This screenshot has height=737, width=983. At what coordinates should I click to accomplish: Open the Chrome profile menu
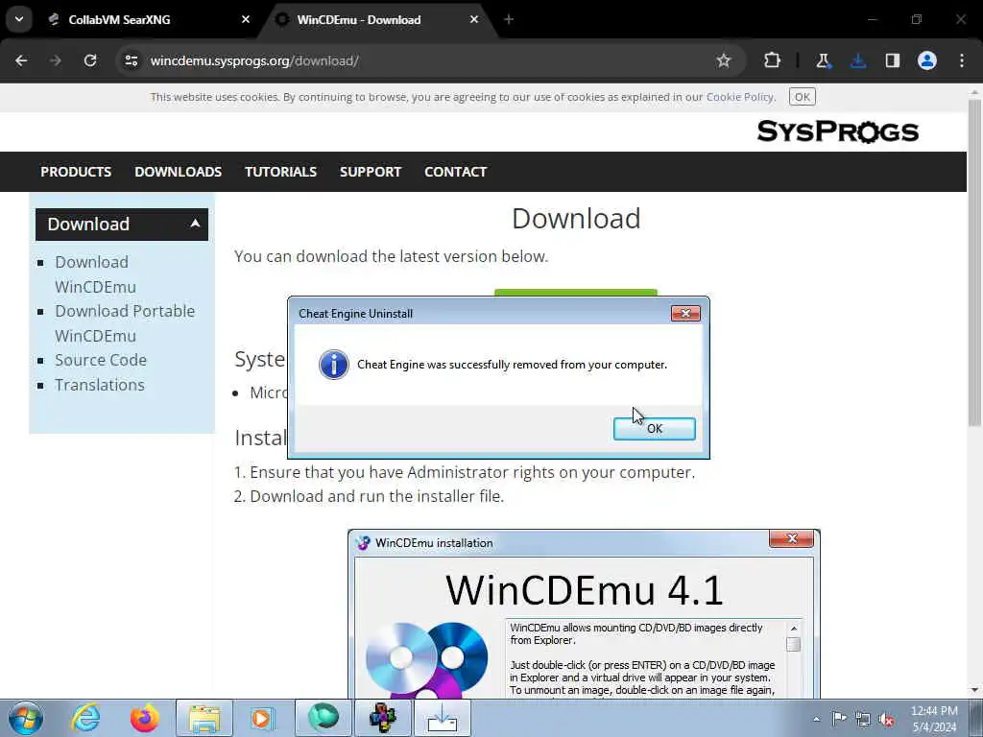(x=927, y=60)
